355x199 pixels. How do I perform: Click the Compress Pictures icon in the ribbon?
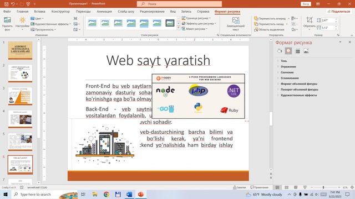[75, 18]
